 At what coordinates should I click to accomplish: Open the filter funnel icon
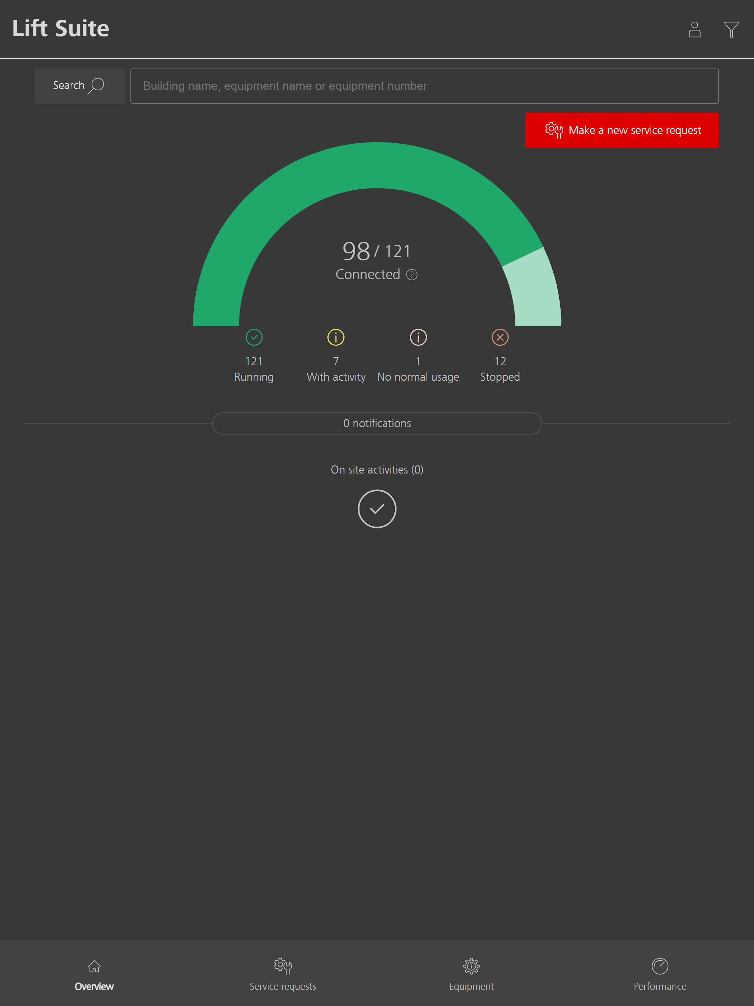(x=731, y=29)
